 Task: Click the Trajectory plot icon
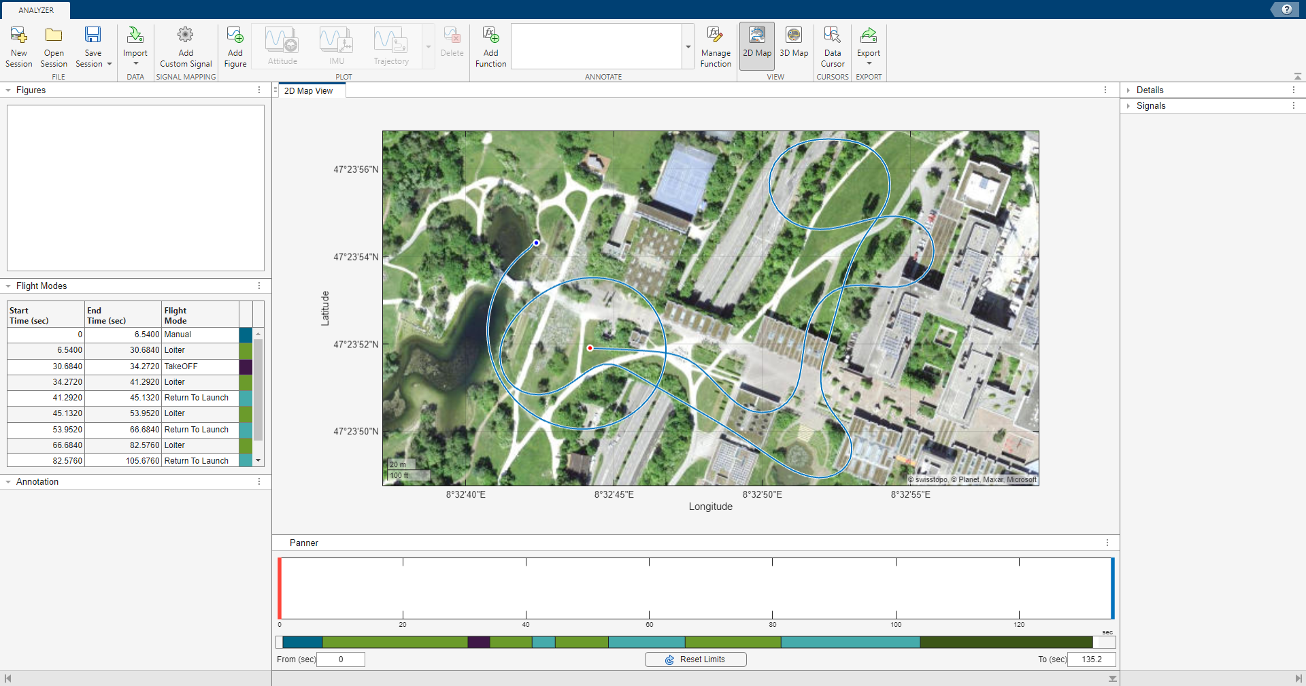[390, 45]
